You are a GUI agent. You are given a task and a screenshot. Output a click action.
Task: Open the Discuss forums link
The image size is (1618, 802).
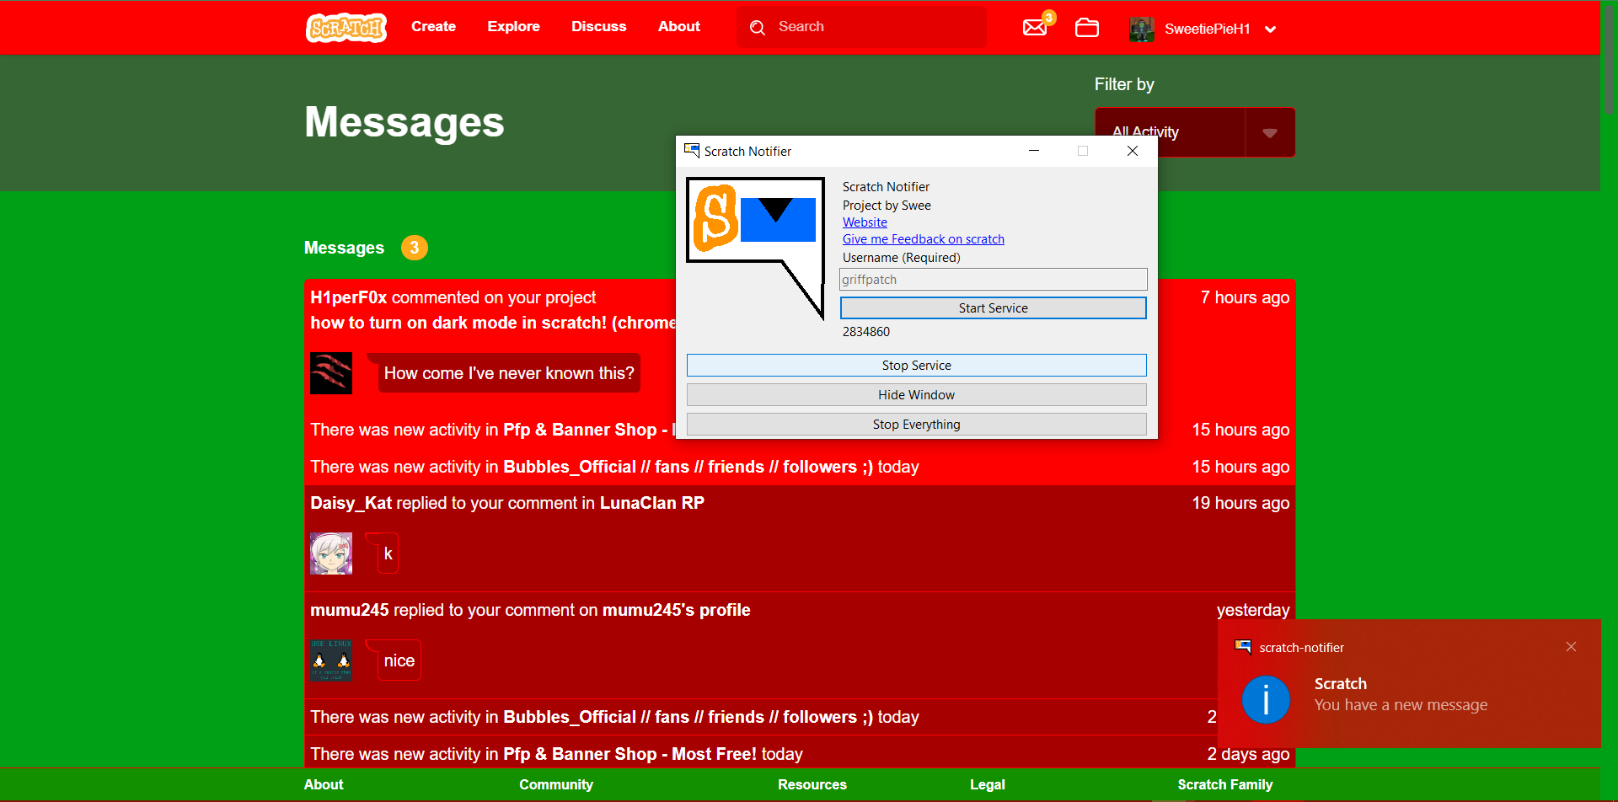coord(598,27)
